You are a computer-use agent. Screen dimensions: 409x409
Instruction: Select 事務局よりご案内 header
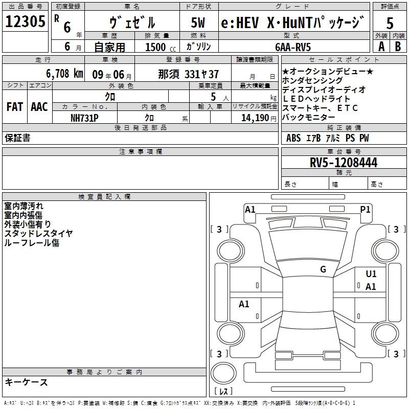[104, 372]
